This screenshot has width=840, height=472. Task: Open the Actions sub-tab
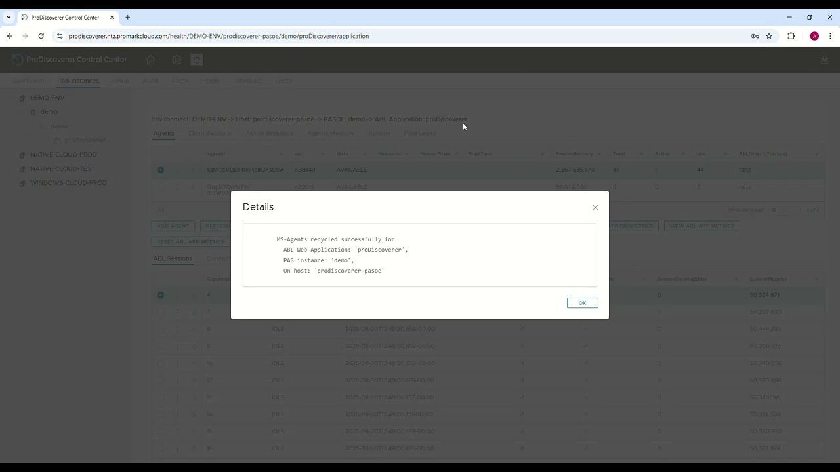pos(379,133)
